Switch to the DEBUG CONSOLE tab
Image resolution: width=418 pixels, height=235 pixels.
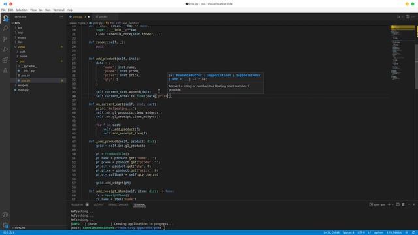pos(118,204)
